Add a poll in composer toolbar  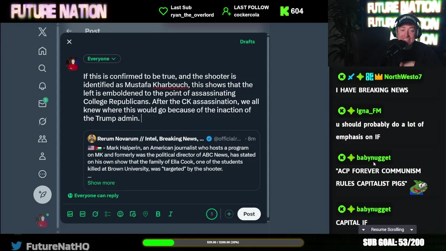[108, 214]
